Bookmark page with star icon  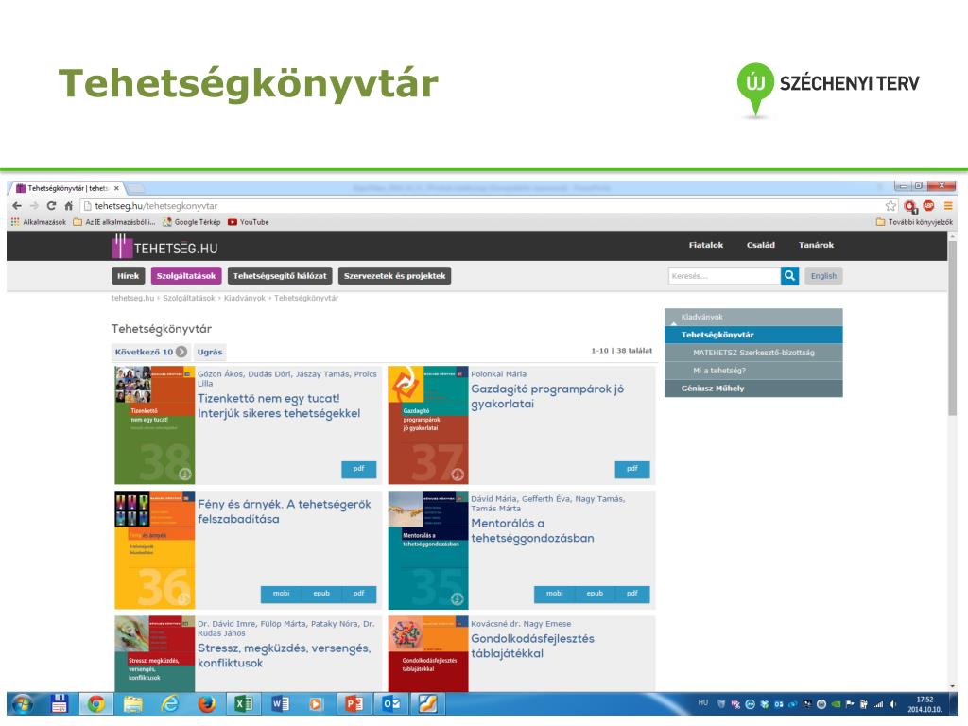pyautogui.click(x=890, y=206)
